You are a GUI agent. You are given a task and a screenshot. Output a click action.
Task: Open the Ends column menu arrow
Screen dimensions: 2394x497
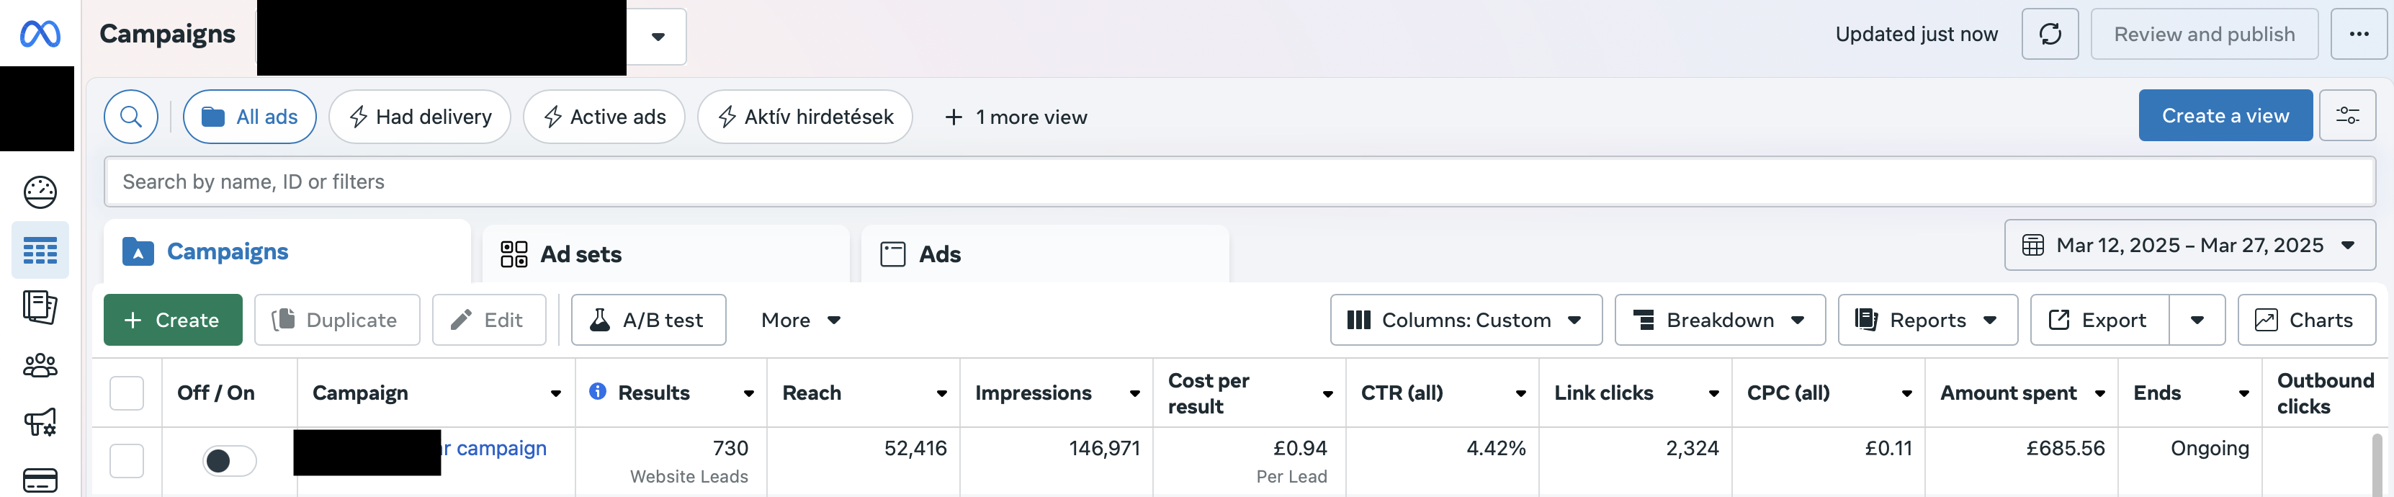click(2243, 394)
